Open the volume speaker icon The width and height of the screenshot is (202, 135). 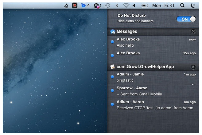[134, 6]
